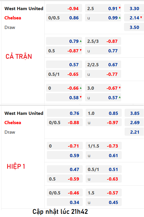This screenshot has height=217, width=144.
Task: Select the first-half Draw odds 2.21
Action: click(134, 132)
